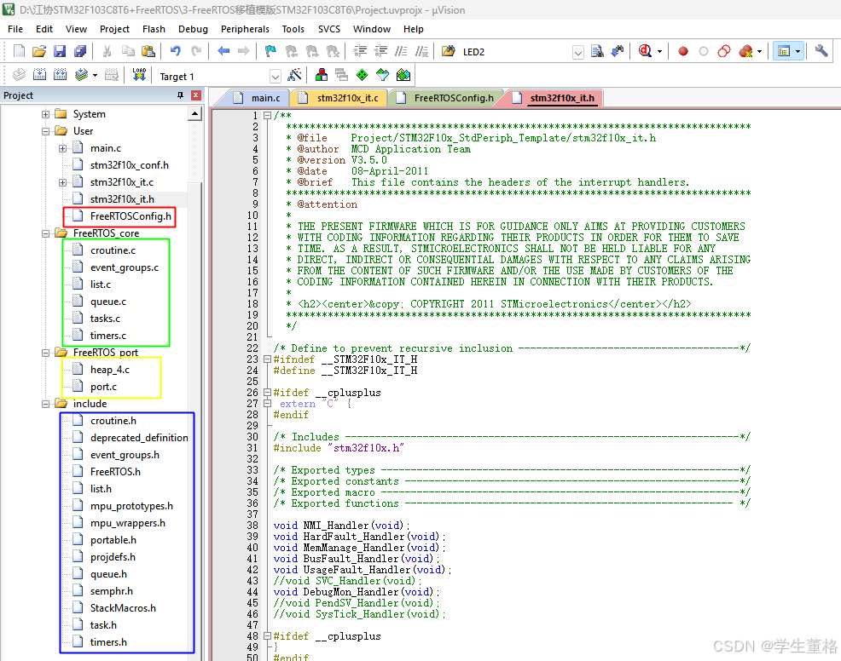Open the batch build dropdown arrow

(x=95, y=76)
